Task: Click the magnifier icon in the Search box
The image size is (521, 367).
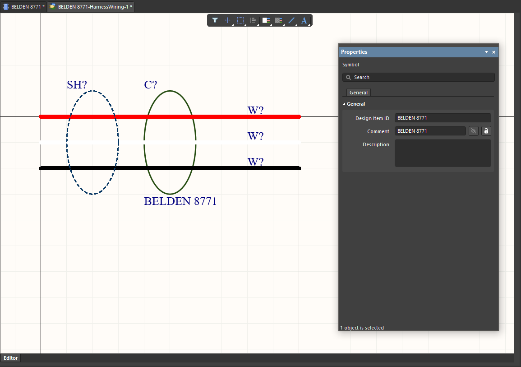Action: coord(348,77)
